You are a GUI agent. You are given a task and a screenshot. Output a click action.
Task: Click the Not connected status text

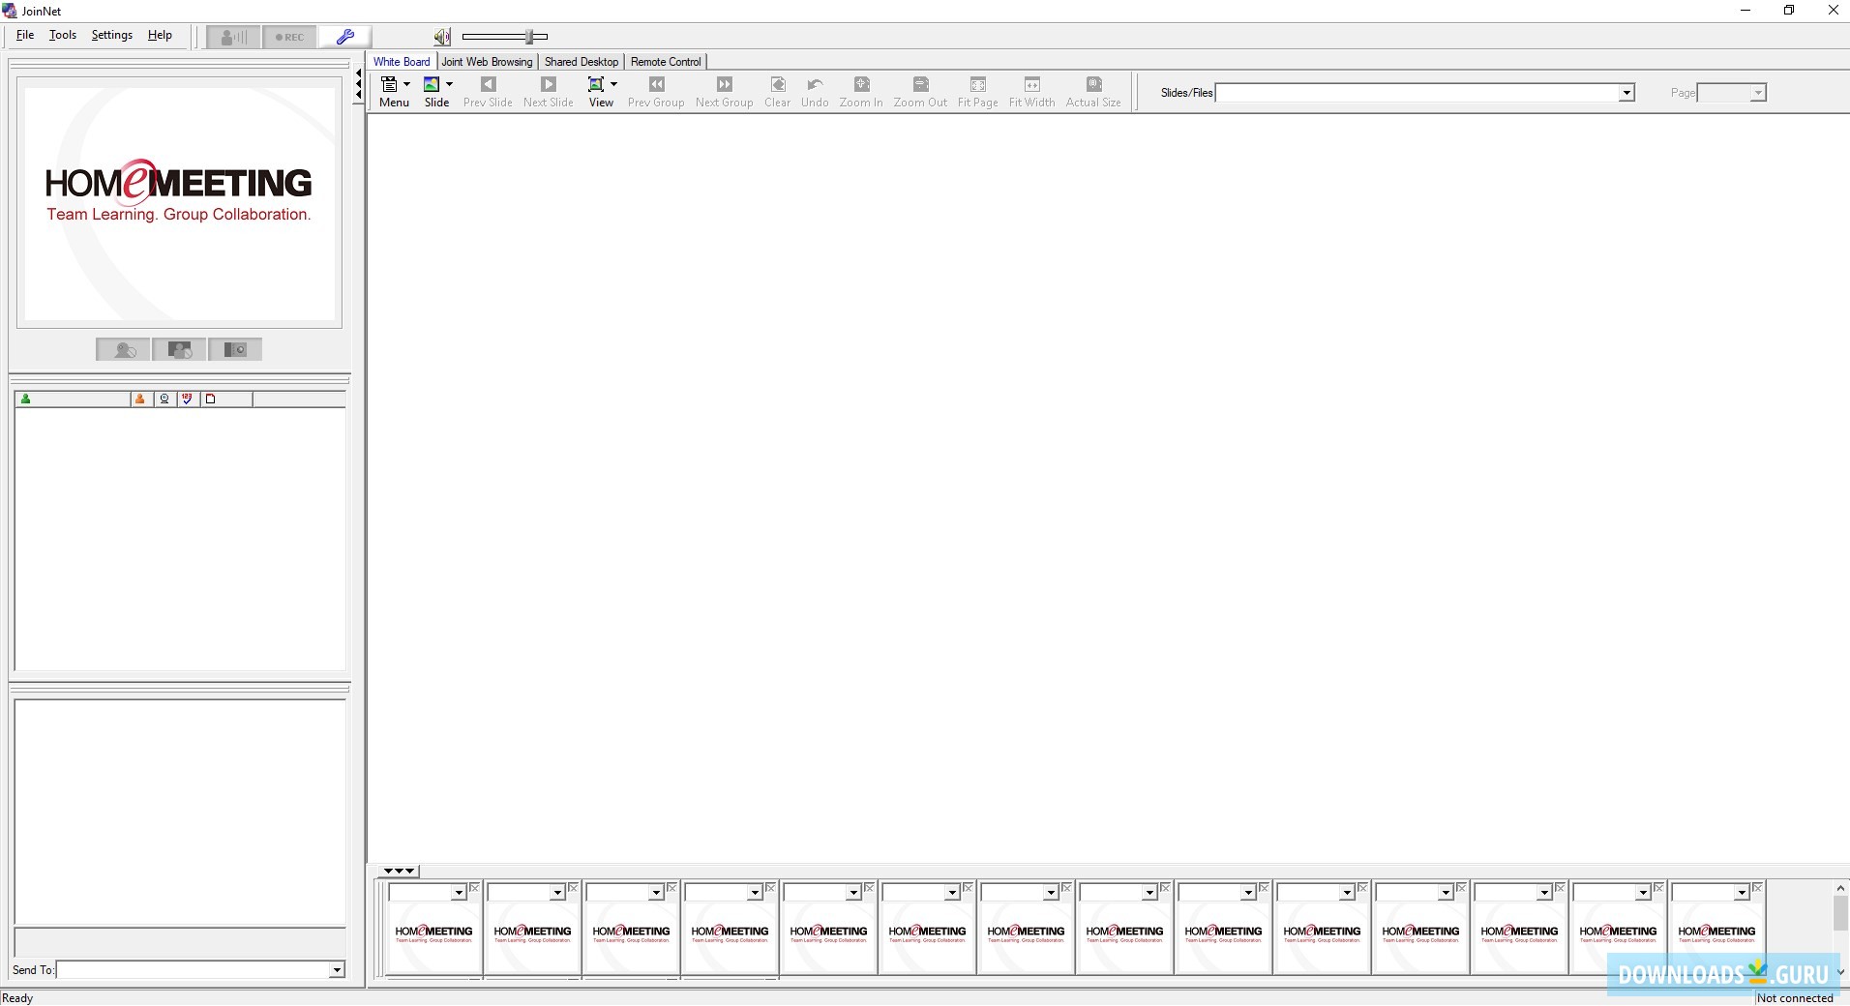coord(1795,997)
